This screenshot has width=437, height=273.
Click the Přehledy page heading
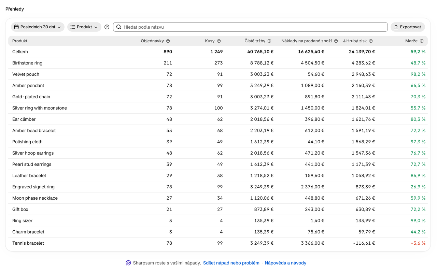pos(15,9)
